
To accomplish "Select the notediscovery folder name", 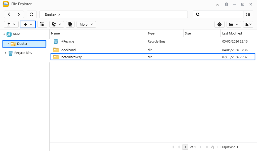I will pos(71,57).
